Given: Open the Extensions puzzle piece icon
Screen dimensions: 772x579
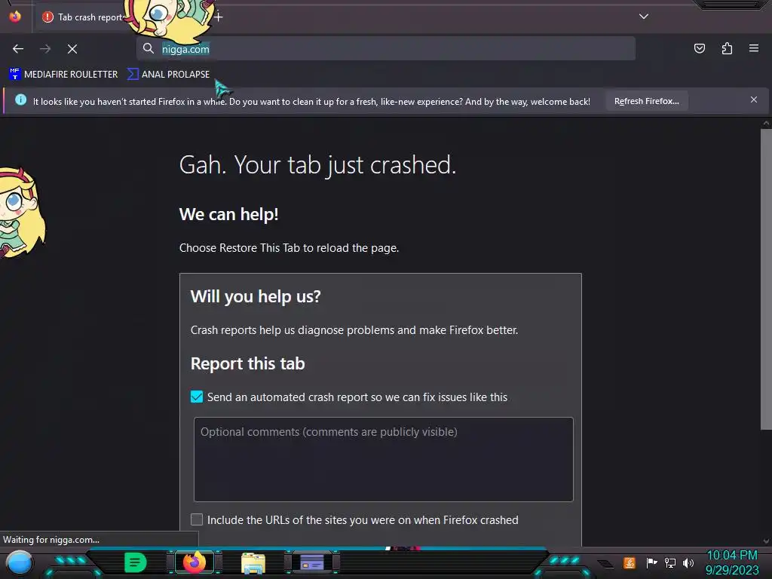Looking at the screenshot, I should [727, 48].
